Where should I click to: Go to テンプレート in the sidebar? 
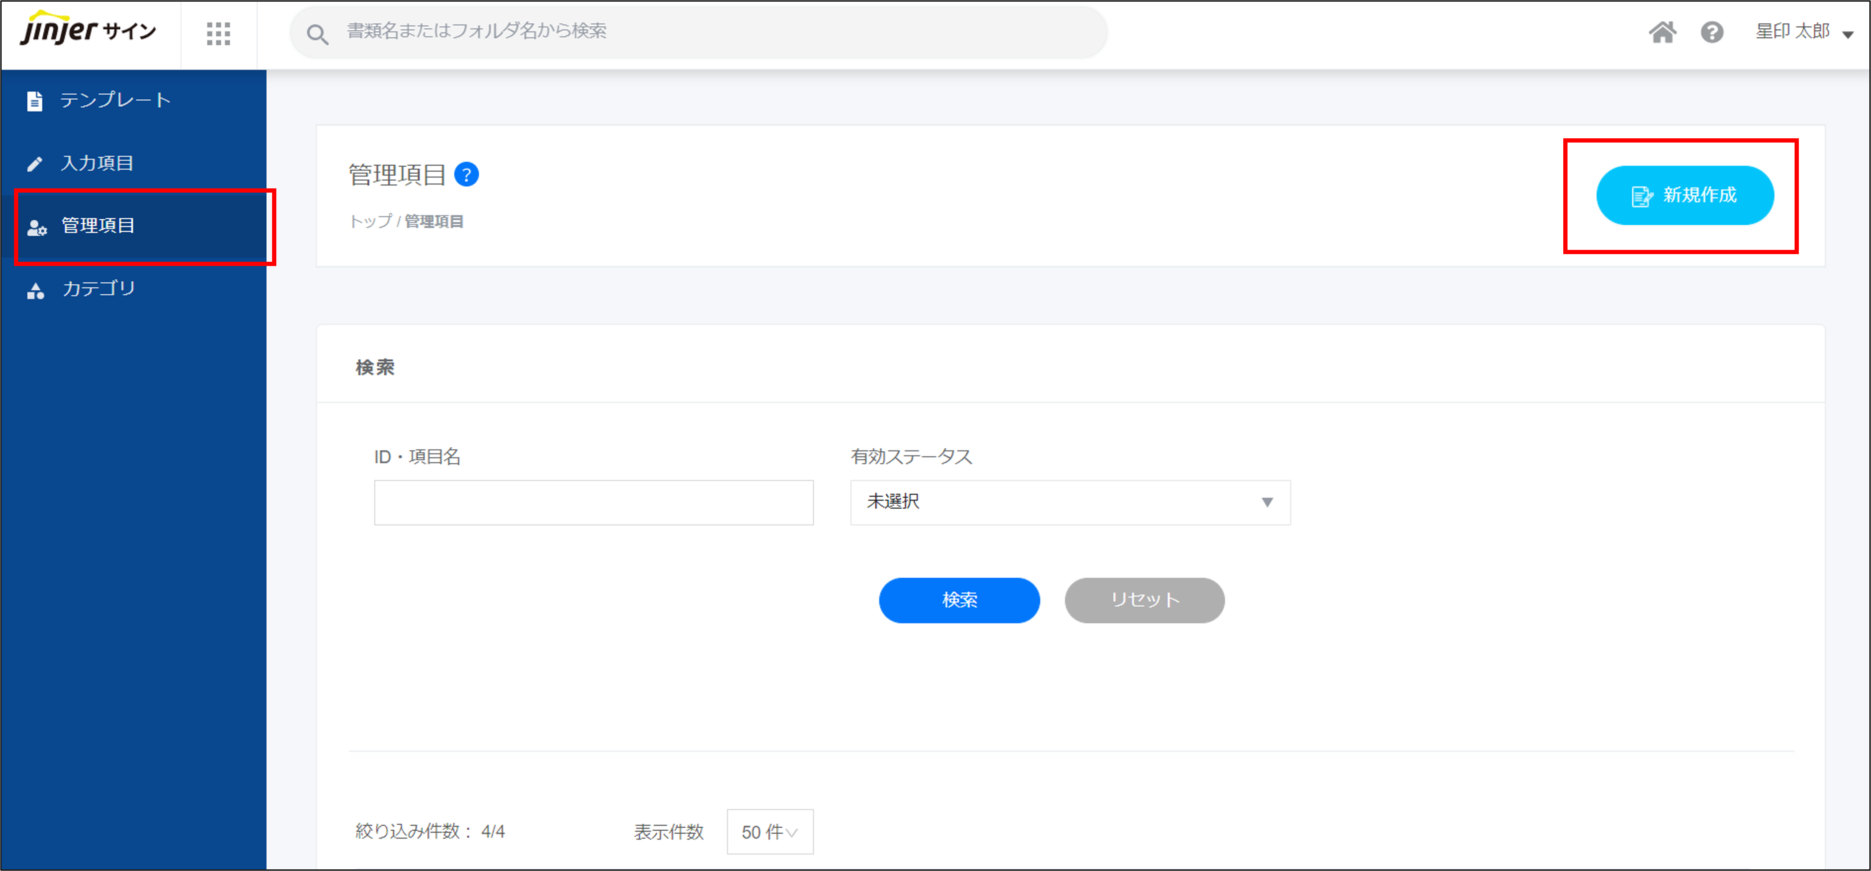click(115, 100)
